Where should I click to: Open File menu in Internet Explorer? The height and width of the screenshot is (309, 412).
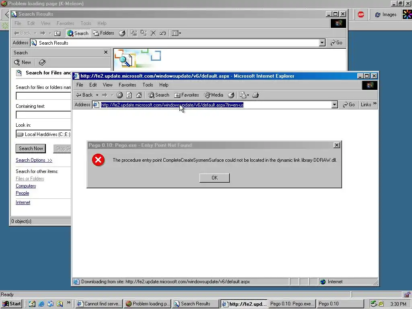80,85
